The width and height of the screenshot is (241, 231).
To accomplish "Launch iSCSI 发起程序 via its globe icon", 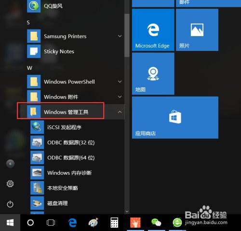I will [x=37, y=127].
